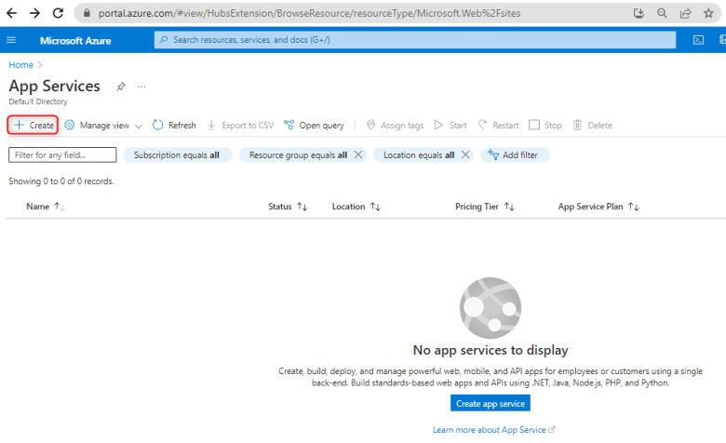Sort by Pricing Tier column
Viewport: 726px width, 443px height.
485,207
